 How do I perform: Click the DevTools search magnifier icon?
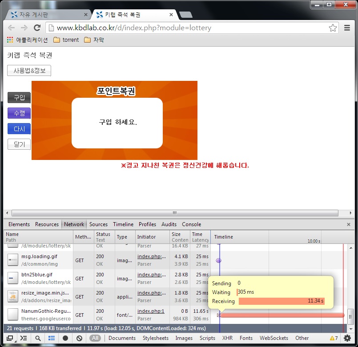click(38, 338)
